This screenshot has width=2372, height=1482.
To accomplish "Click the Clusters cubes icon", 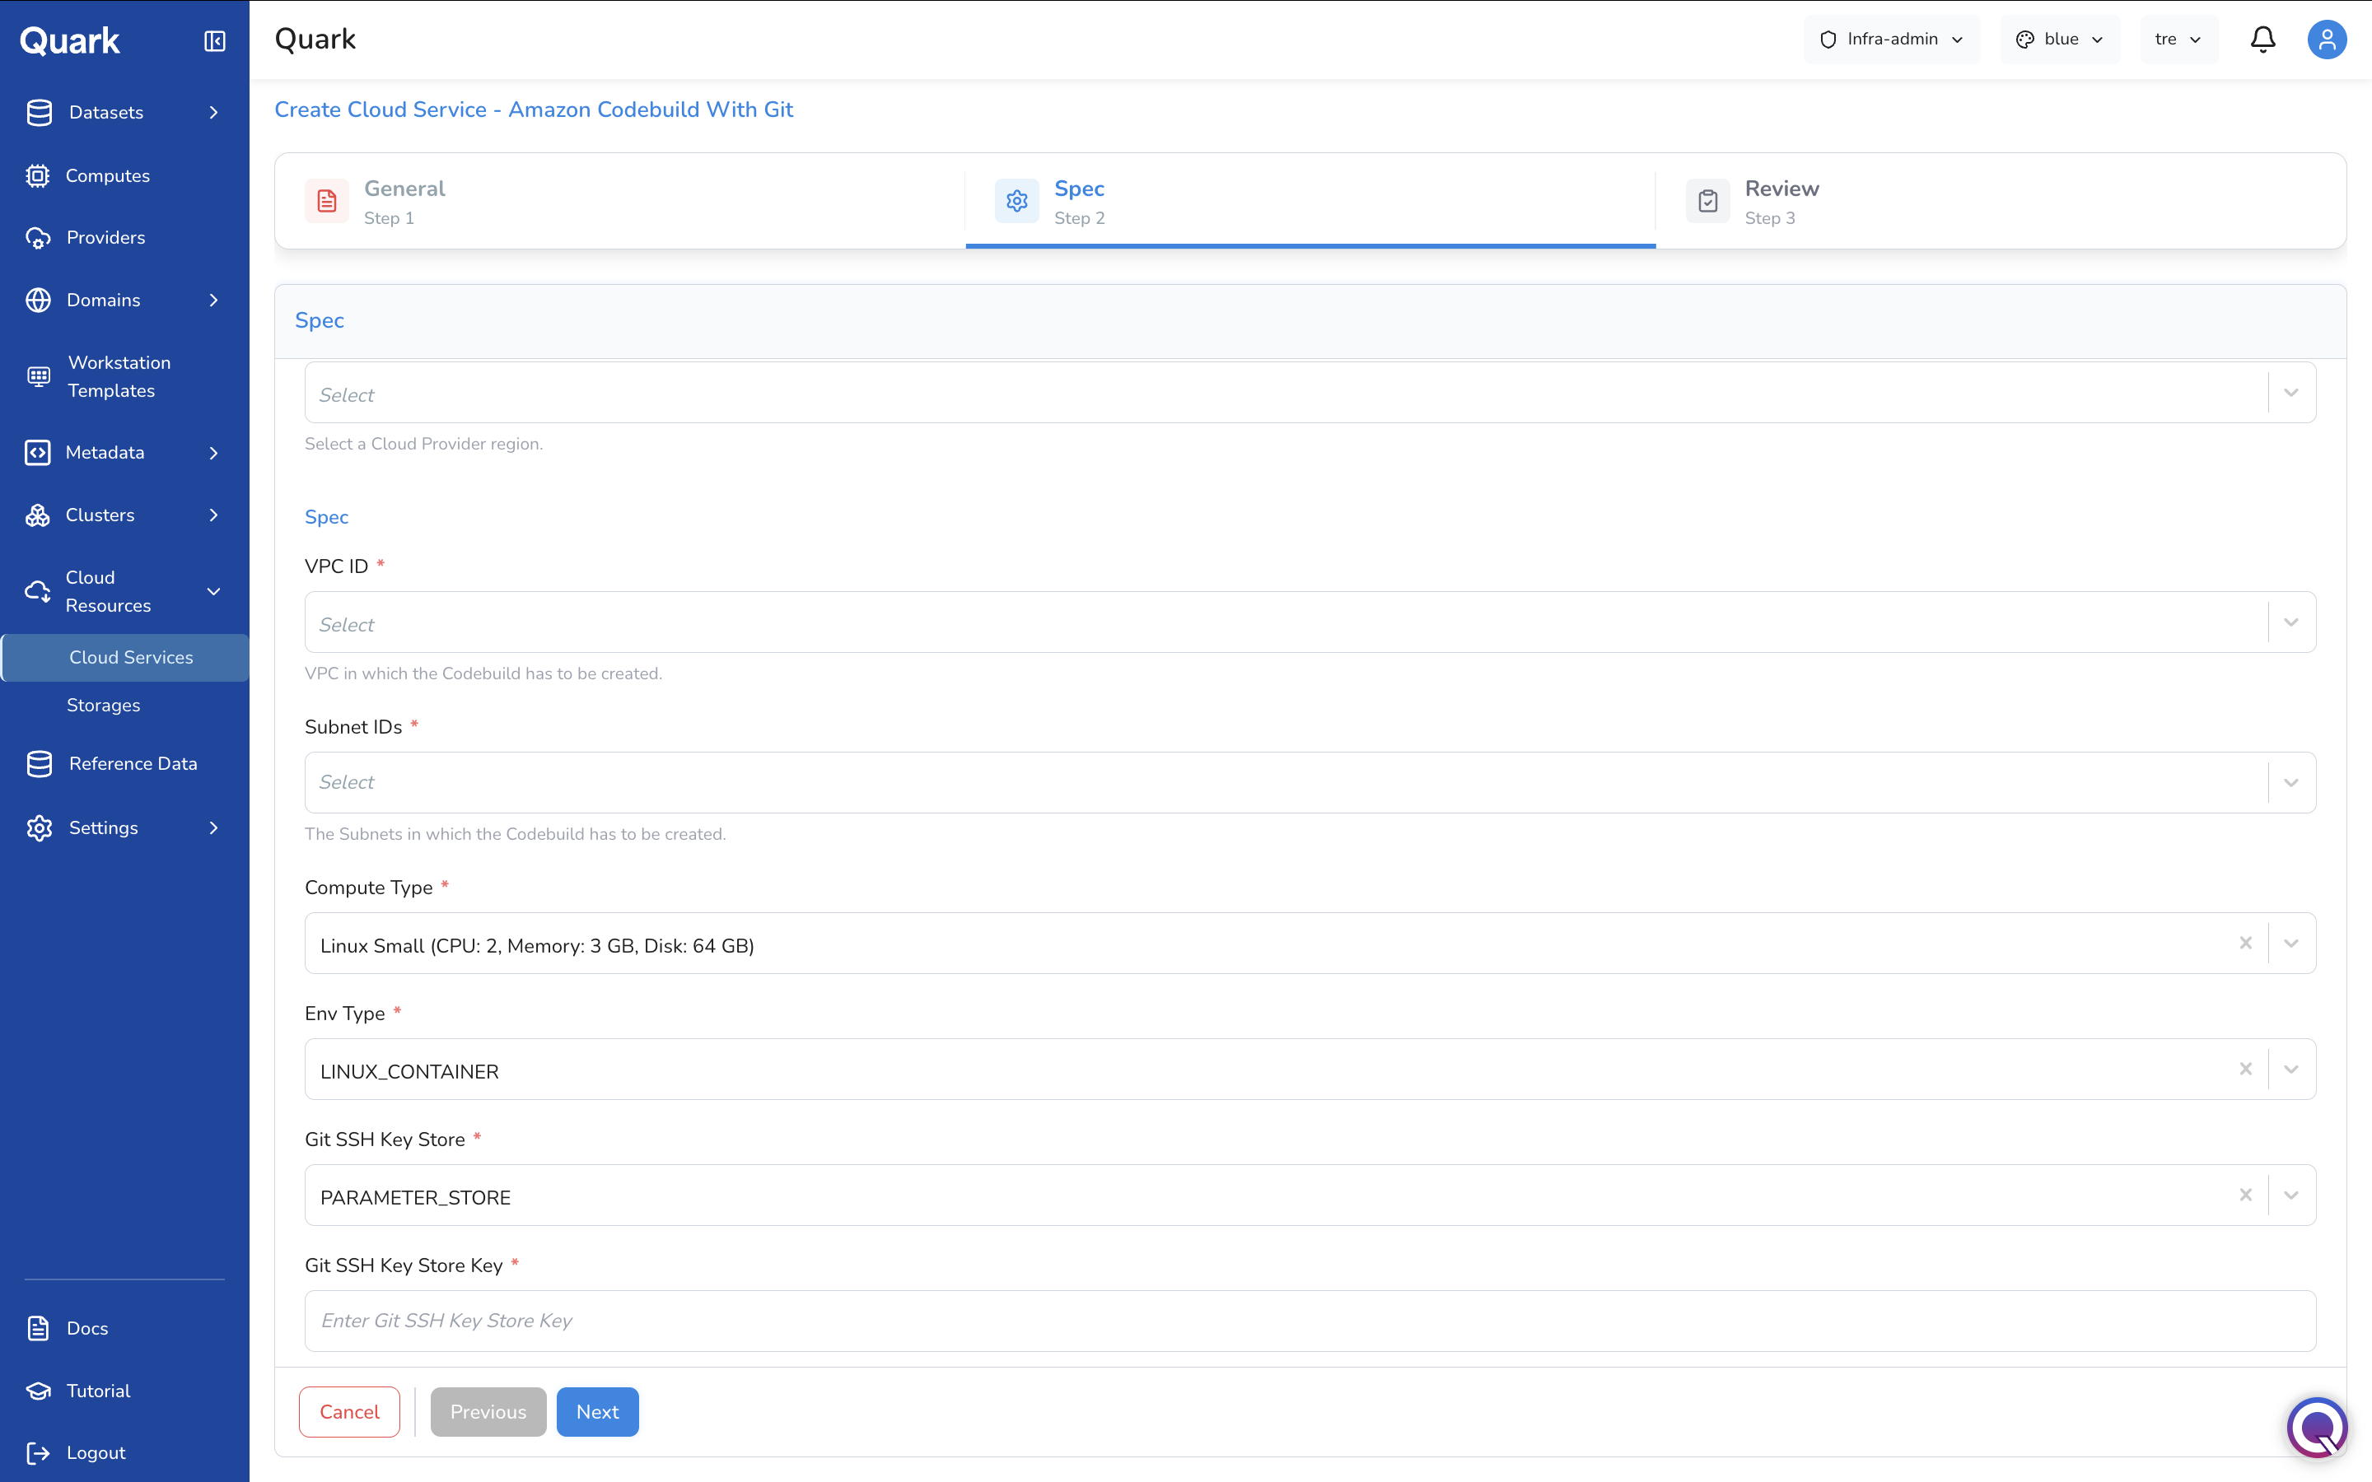I will coord(37,515).
